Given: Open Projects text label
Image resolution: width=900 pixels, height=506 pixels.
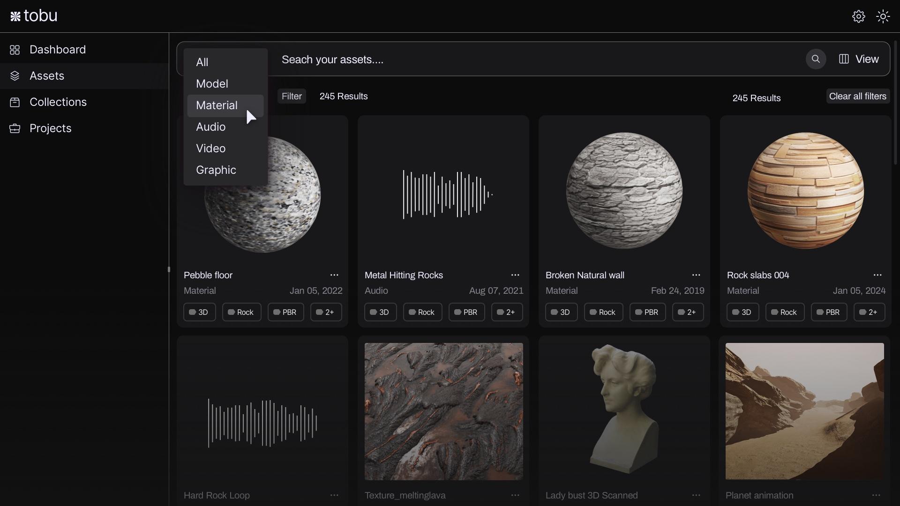Looking at the screenshot, I should pos(51,128).
